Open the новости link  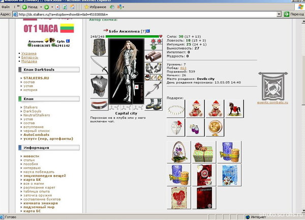pos(31,156)
